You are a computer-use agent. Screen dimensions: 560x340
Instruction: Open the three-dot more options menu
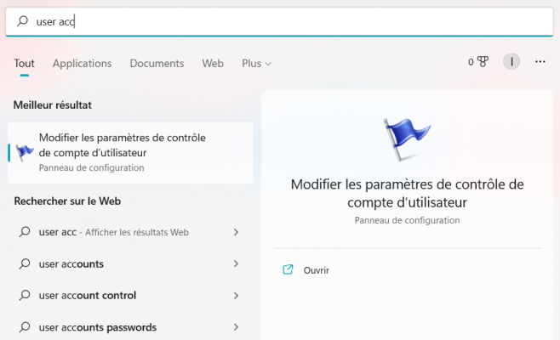coord(540,62)
